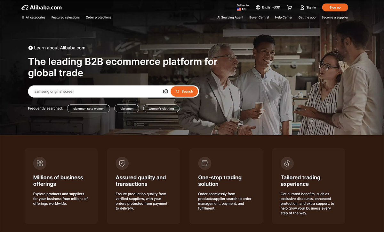Click the Tailored trading experience icon
Image resolution: width=384 pixels, height=232 pixels.
[287, 163]
